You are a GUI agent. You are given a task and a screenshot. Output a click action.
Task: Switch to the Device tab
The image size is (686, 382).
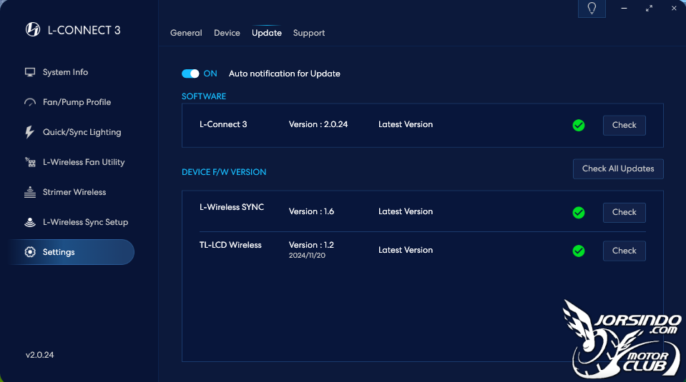227,33
